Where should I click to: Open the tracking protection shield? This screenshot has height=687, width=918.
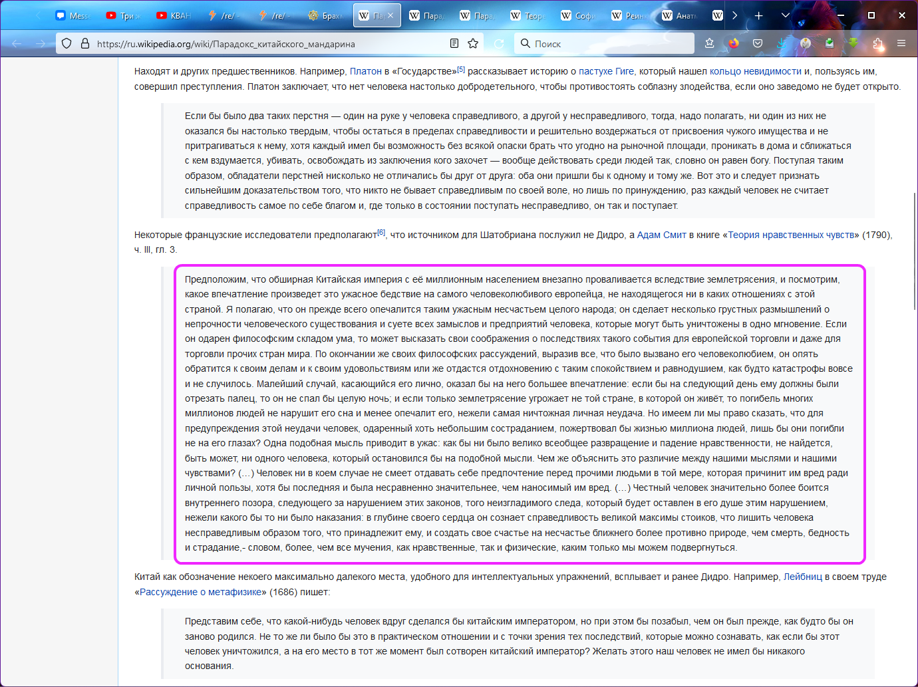[x=67, y=43]
